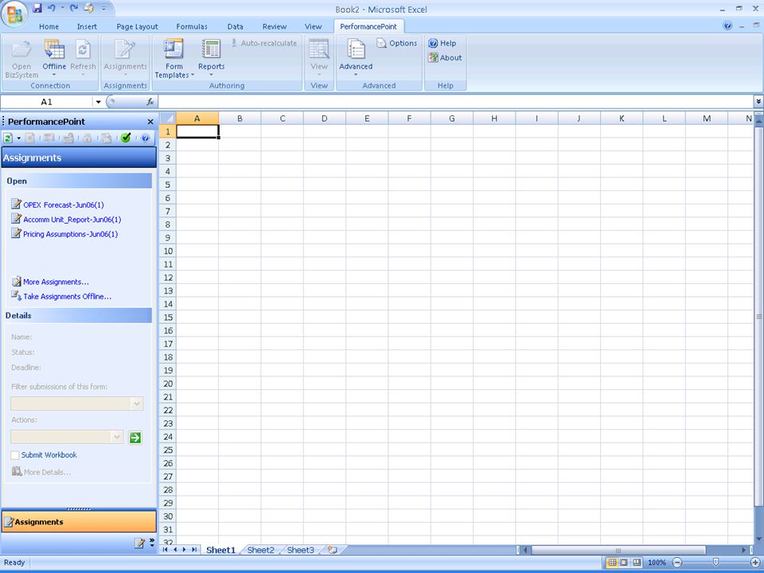Switch to Sheet2 tab
This screenshot has width=764, height=573.
pos(261,550)
